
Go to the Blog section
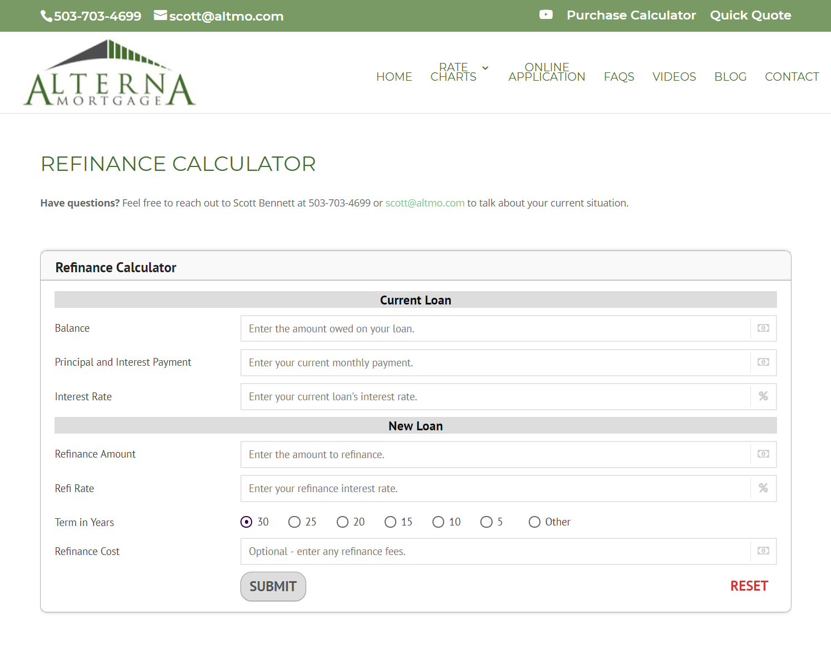click(x=730, y=76)
